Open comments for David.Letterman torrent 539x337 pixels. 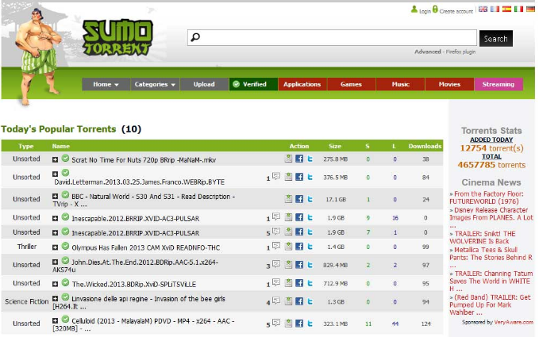(275, 176)
